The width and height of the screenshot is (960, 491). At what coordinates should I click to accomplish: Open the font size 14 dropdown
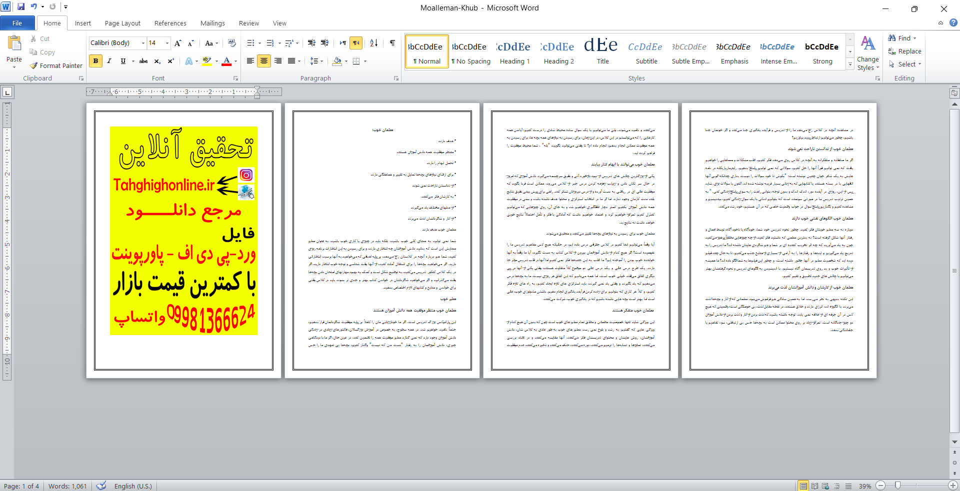pyautogui.click(x=167, y=43)
